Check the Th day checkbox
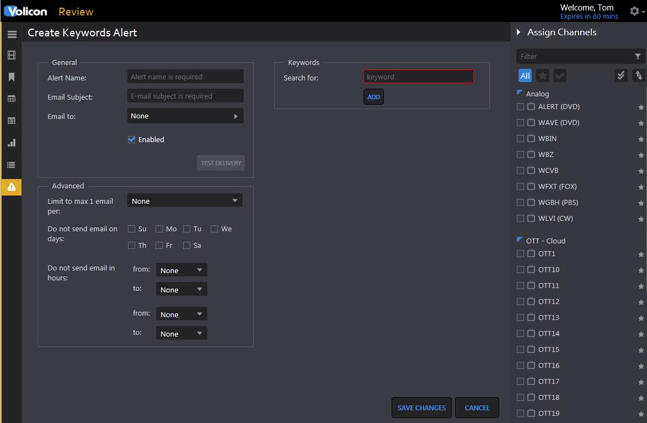The height and width of the screenshot is (423, 647). point(132,246)
